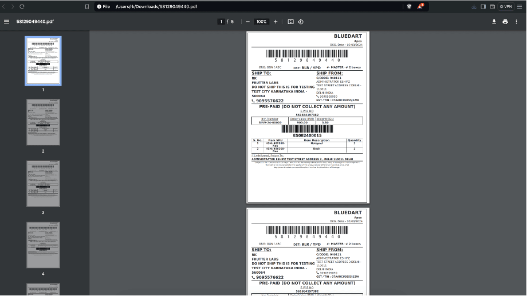This screenshot has width=527, height=296.
Task: Open PDF viewer more actions menu
Action: coord(517,22)
